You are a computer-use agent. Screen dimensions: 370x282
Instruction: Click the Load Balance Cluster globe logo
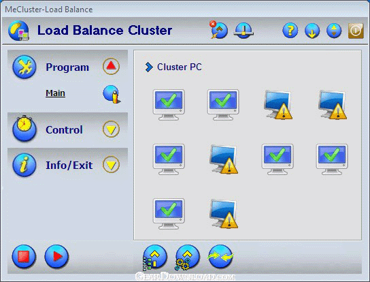point(18,31)
